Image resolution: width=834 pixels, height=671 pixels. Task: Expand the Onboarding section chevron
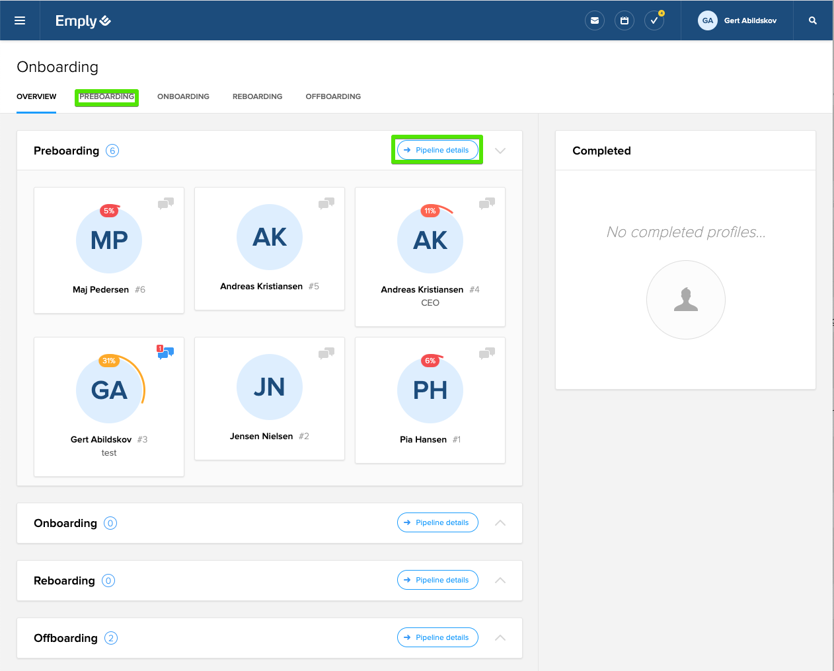pyautogui.click(x=500, y=523)
